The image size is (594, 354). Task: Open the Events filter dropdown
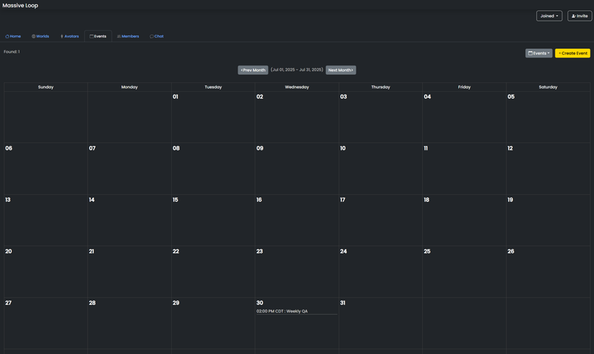[539, 53]
